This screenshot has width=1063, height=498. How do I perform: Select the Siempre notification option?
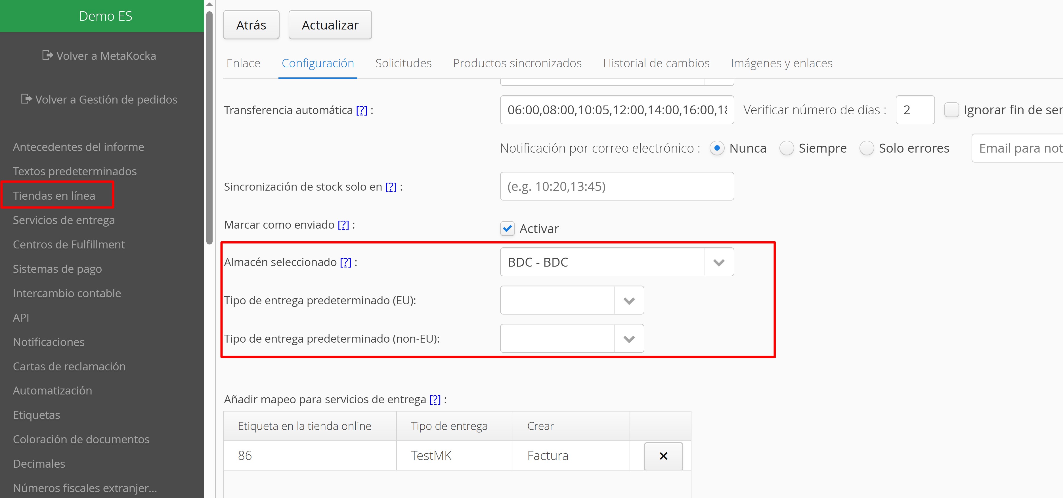(x=787, y=148)
